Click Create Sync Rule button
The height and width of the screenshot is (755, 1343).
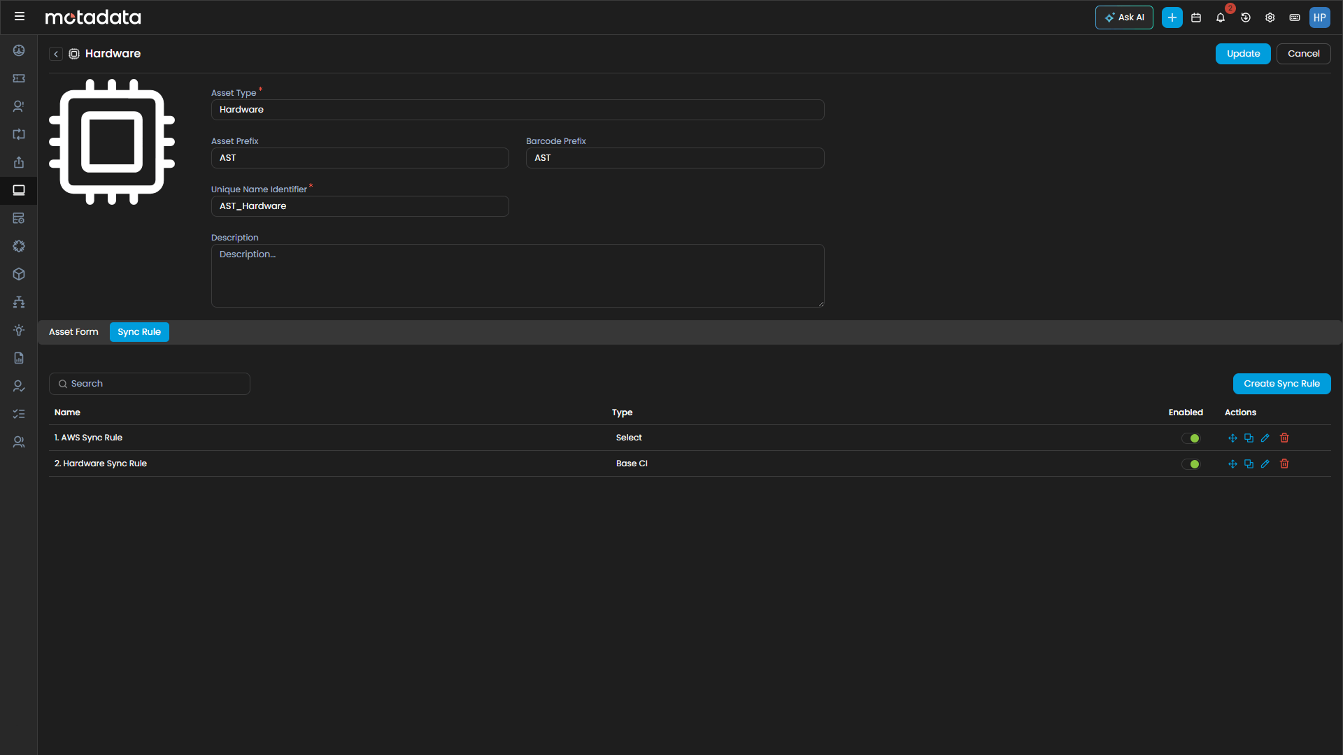tap(1281, 384)
